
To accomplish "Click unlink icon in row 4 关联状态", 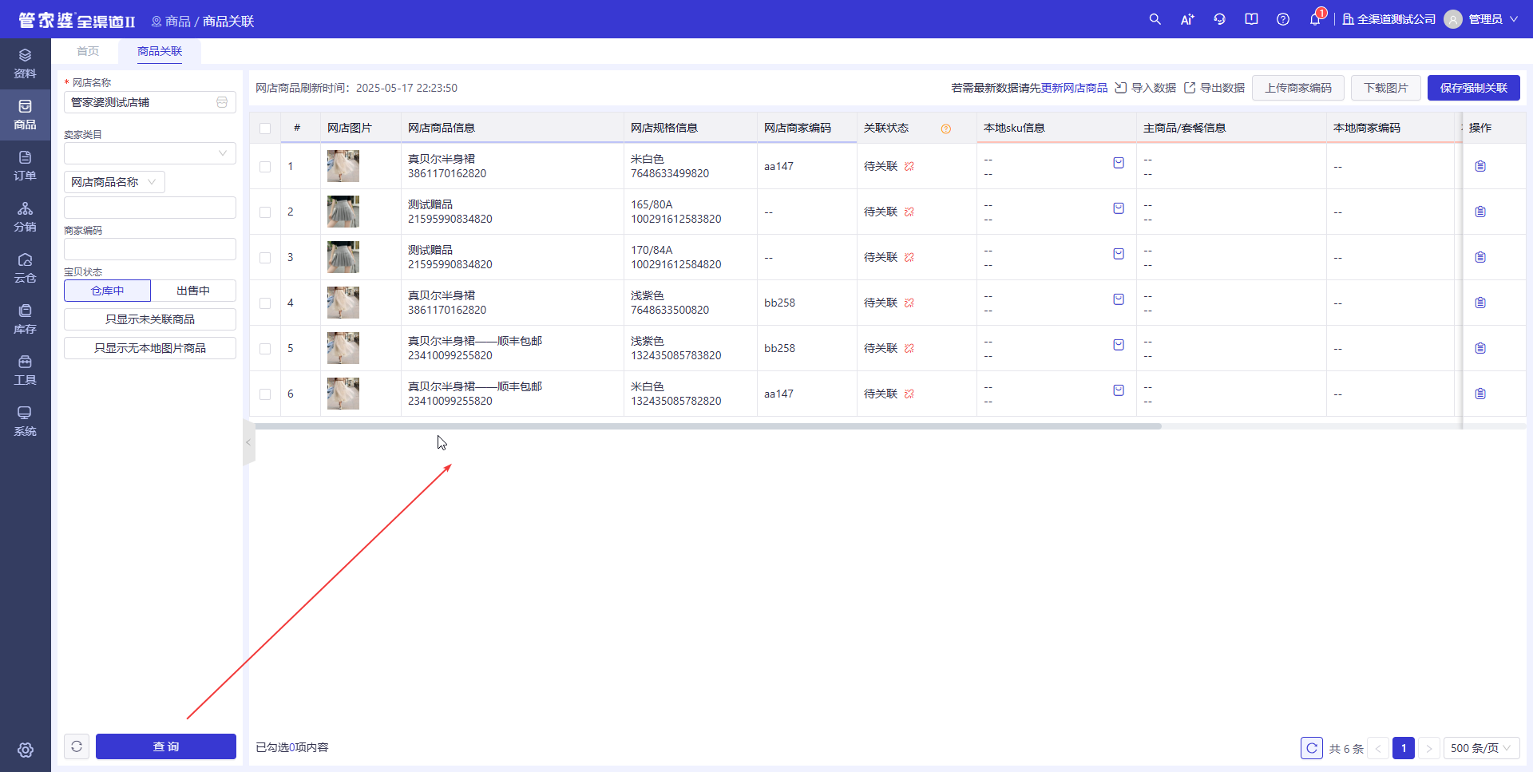I will pos(909,303).
